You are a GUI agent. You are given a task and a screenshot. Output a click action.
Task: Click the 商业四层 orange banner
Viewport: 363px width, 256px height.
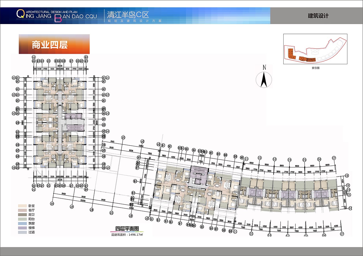tap(54, 44)
